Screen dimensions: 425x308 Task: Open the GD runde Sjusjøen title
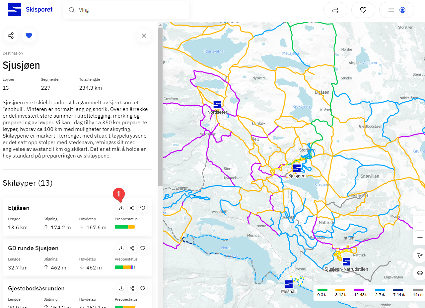point(33,248)
